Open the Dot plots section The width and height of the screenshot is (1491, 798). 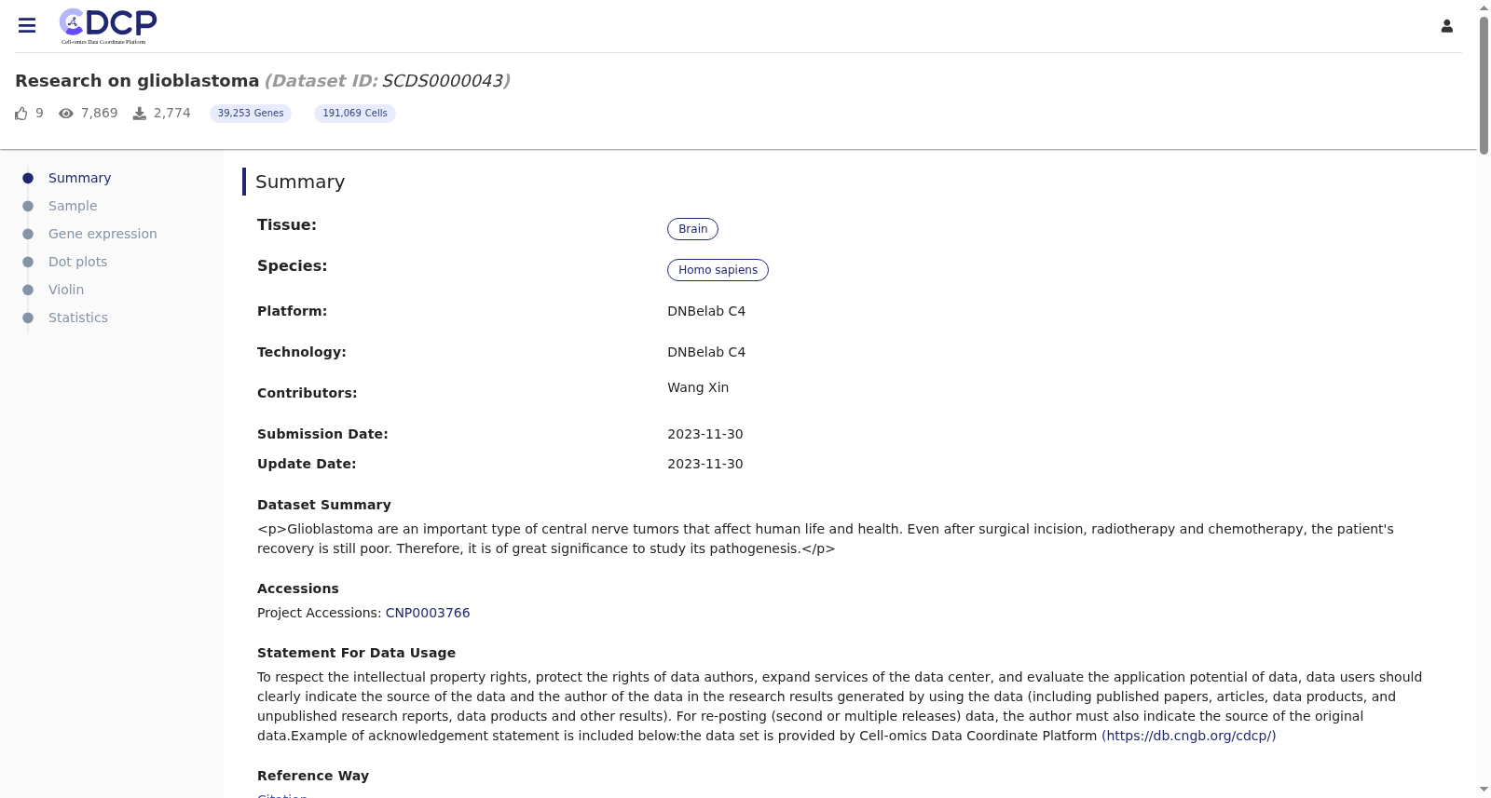coord(77,262)
